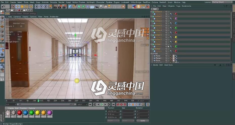Collapse the Emitter.6 tree node
235x125 pixels.
[151, 21]
